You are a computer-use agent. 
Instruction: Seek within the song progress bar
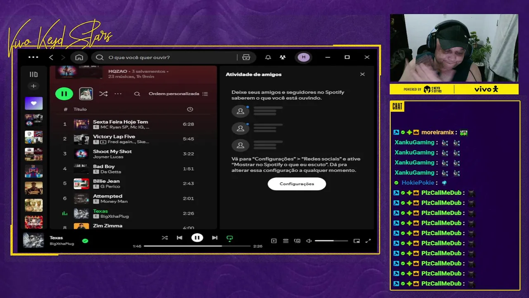[197, 246]
